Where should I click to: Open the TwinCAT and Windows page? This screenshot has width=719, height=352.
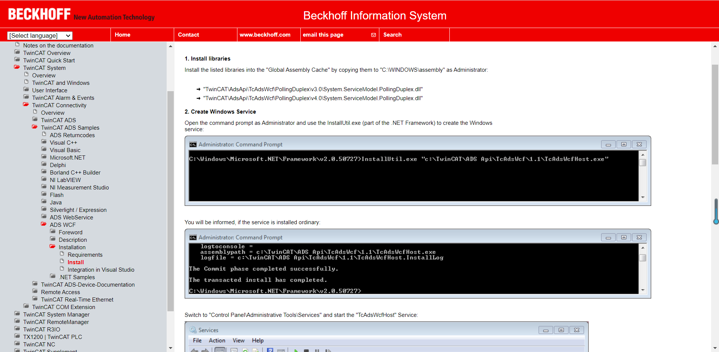(61, 83)
